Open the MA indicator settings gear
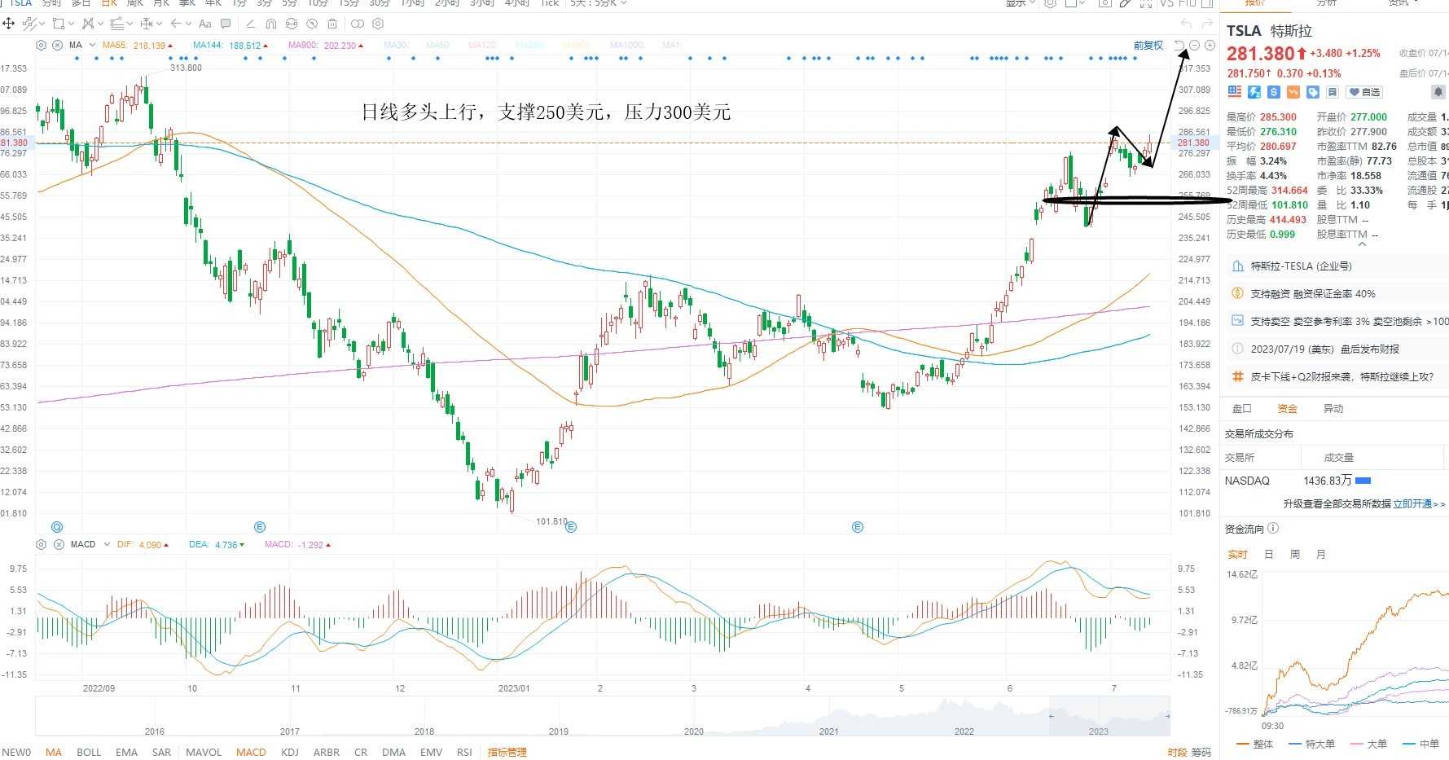Screen dimensions: 1449x760 [42, 45]
